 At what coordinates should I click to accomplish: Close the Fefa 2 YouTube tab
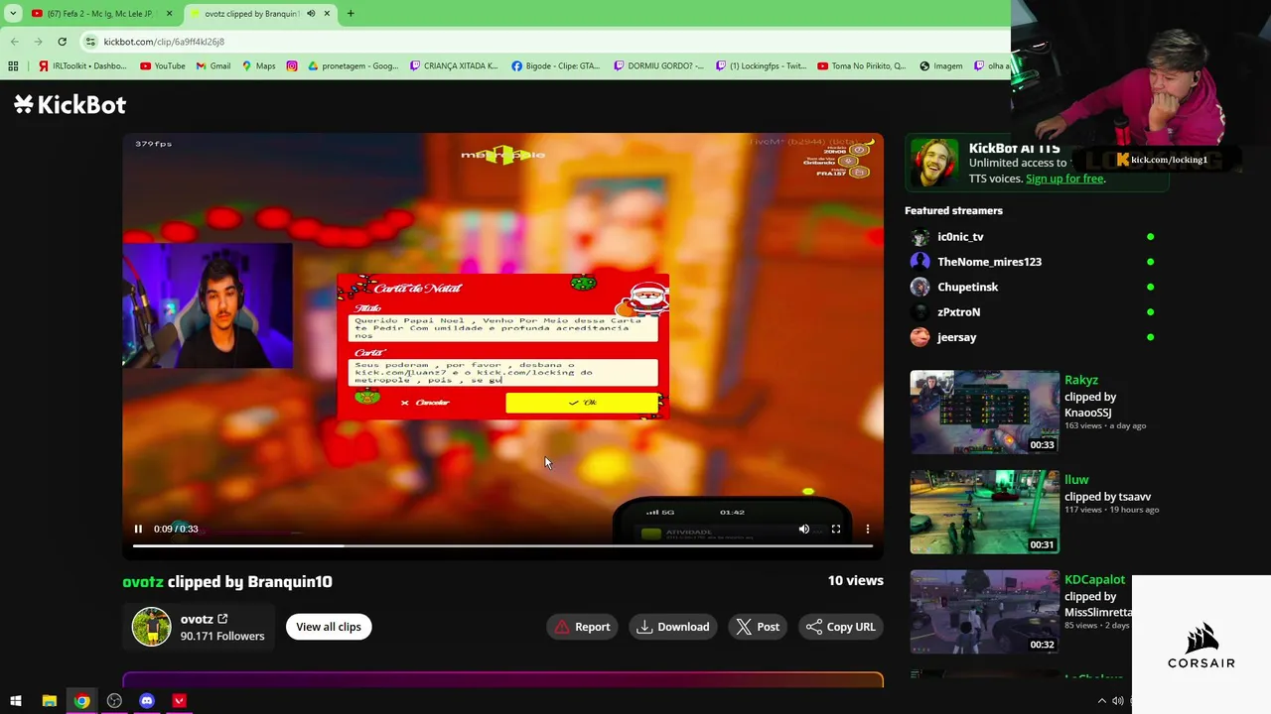(x=169, y=14)
